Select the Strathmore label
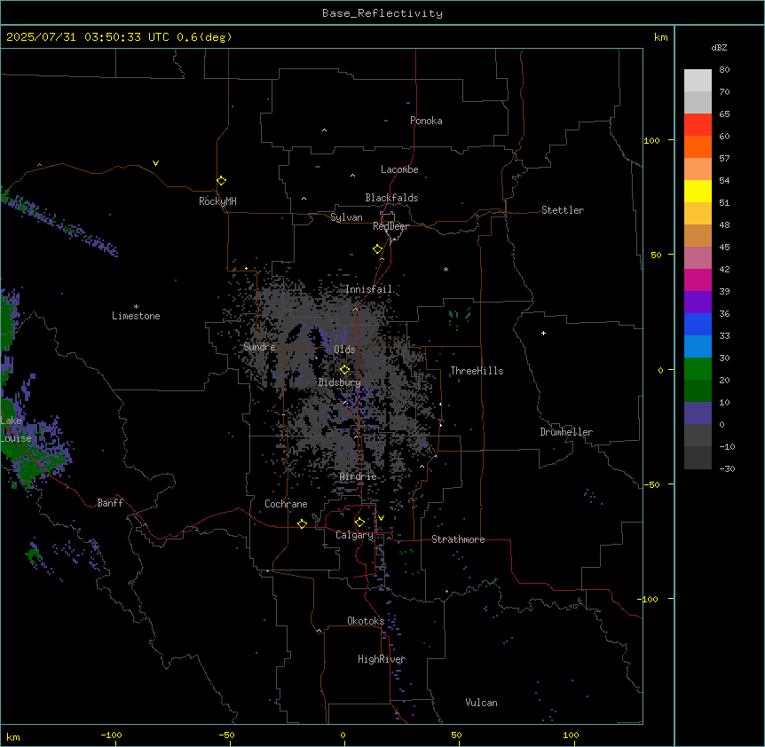765x747 pixels. pos(458,539)
